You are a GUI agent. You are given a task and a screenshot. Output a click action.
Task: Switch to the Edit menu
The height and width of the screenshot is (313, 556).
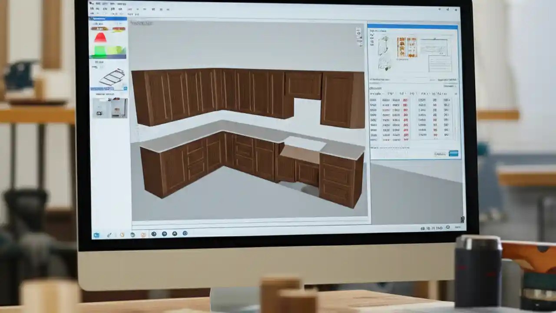pyautogui.click(x=99, y=4)
